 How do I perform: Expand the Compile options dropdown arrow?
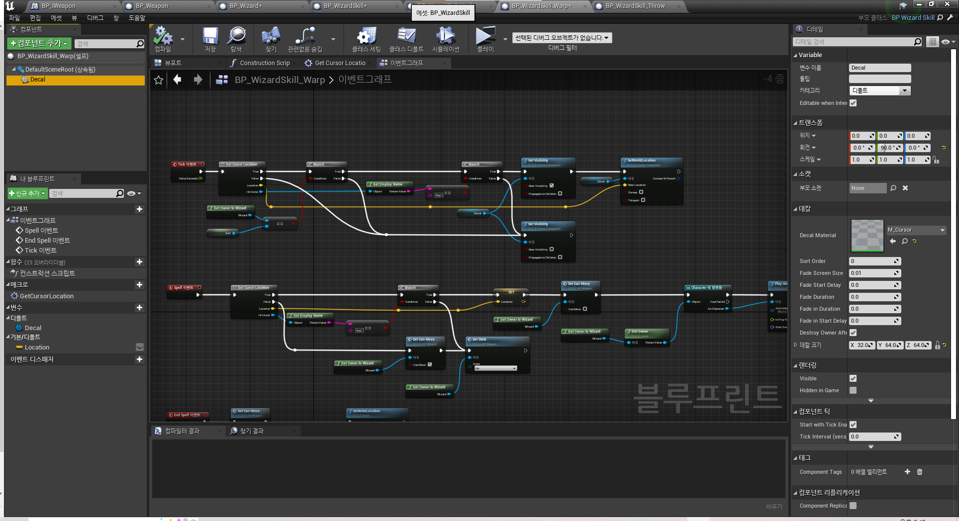click(x=183, y=39)
